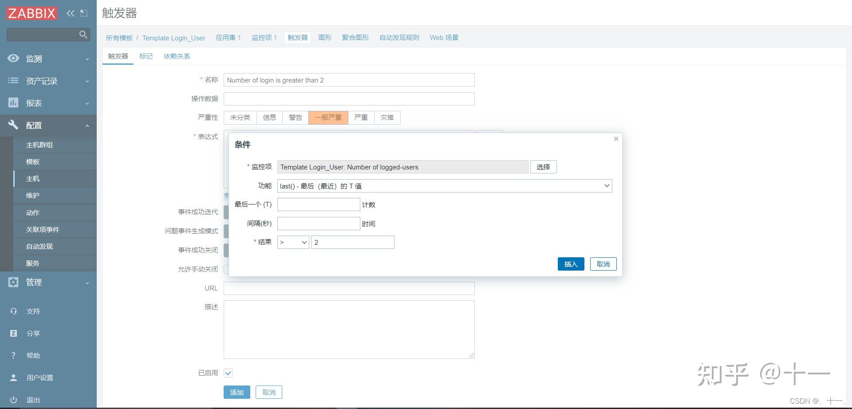Expand the 报表 menu section
852x409 pixels.
[x=87, y=103]
